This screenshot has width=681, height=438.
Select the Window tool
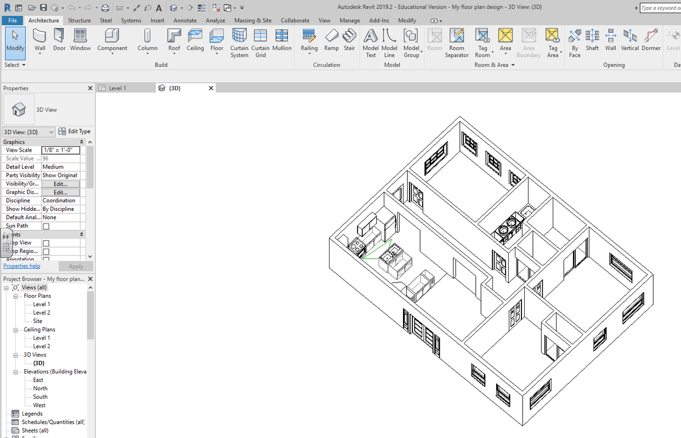[x=80, y=40]
